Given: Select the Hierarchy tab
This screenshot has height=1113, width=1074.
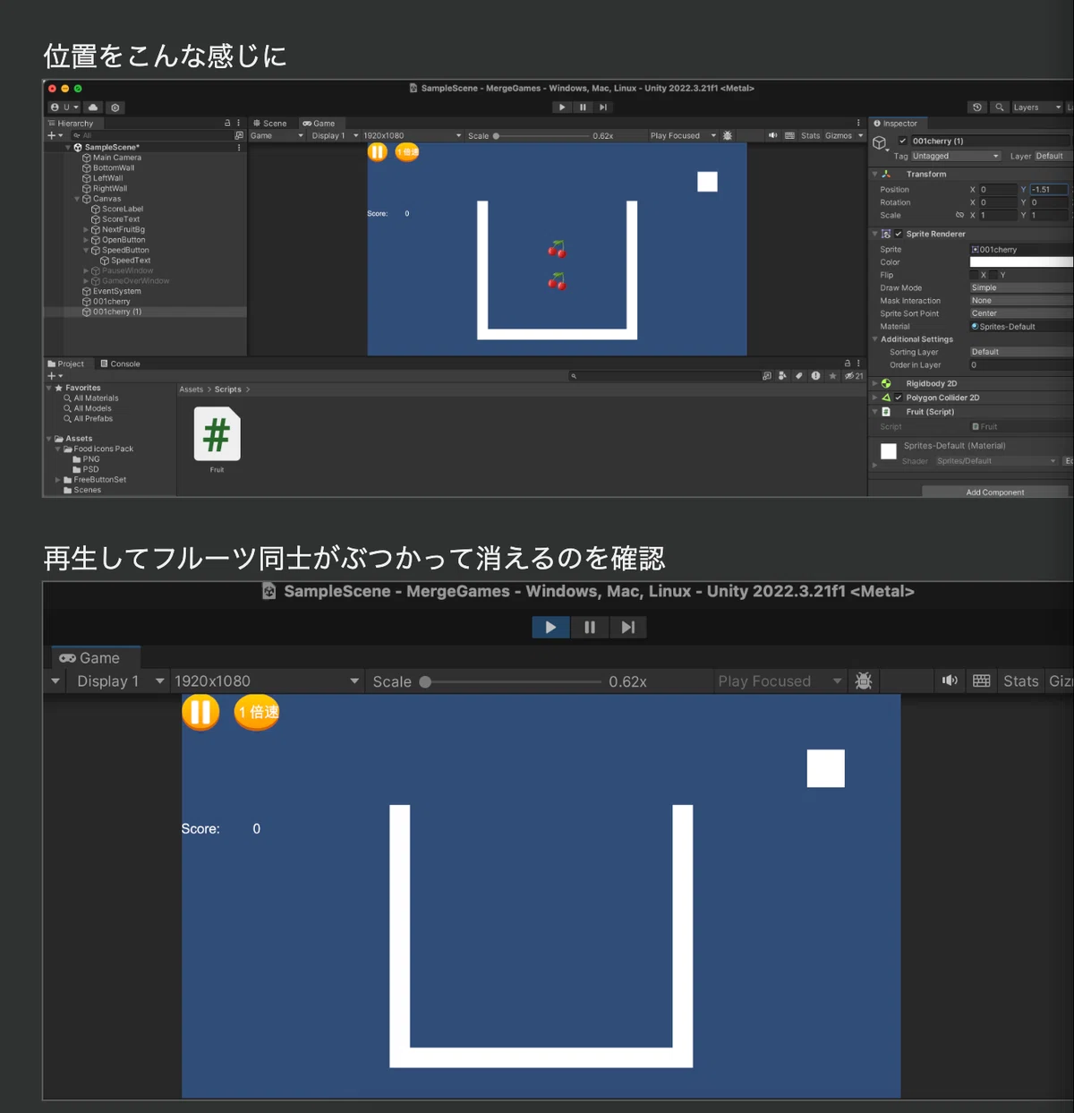Looking at the screenshot, I should click(72, 124).
